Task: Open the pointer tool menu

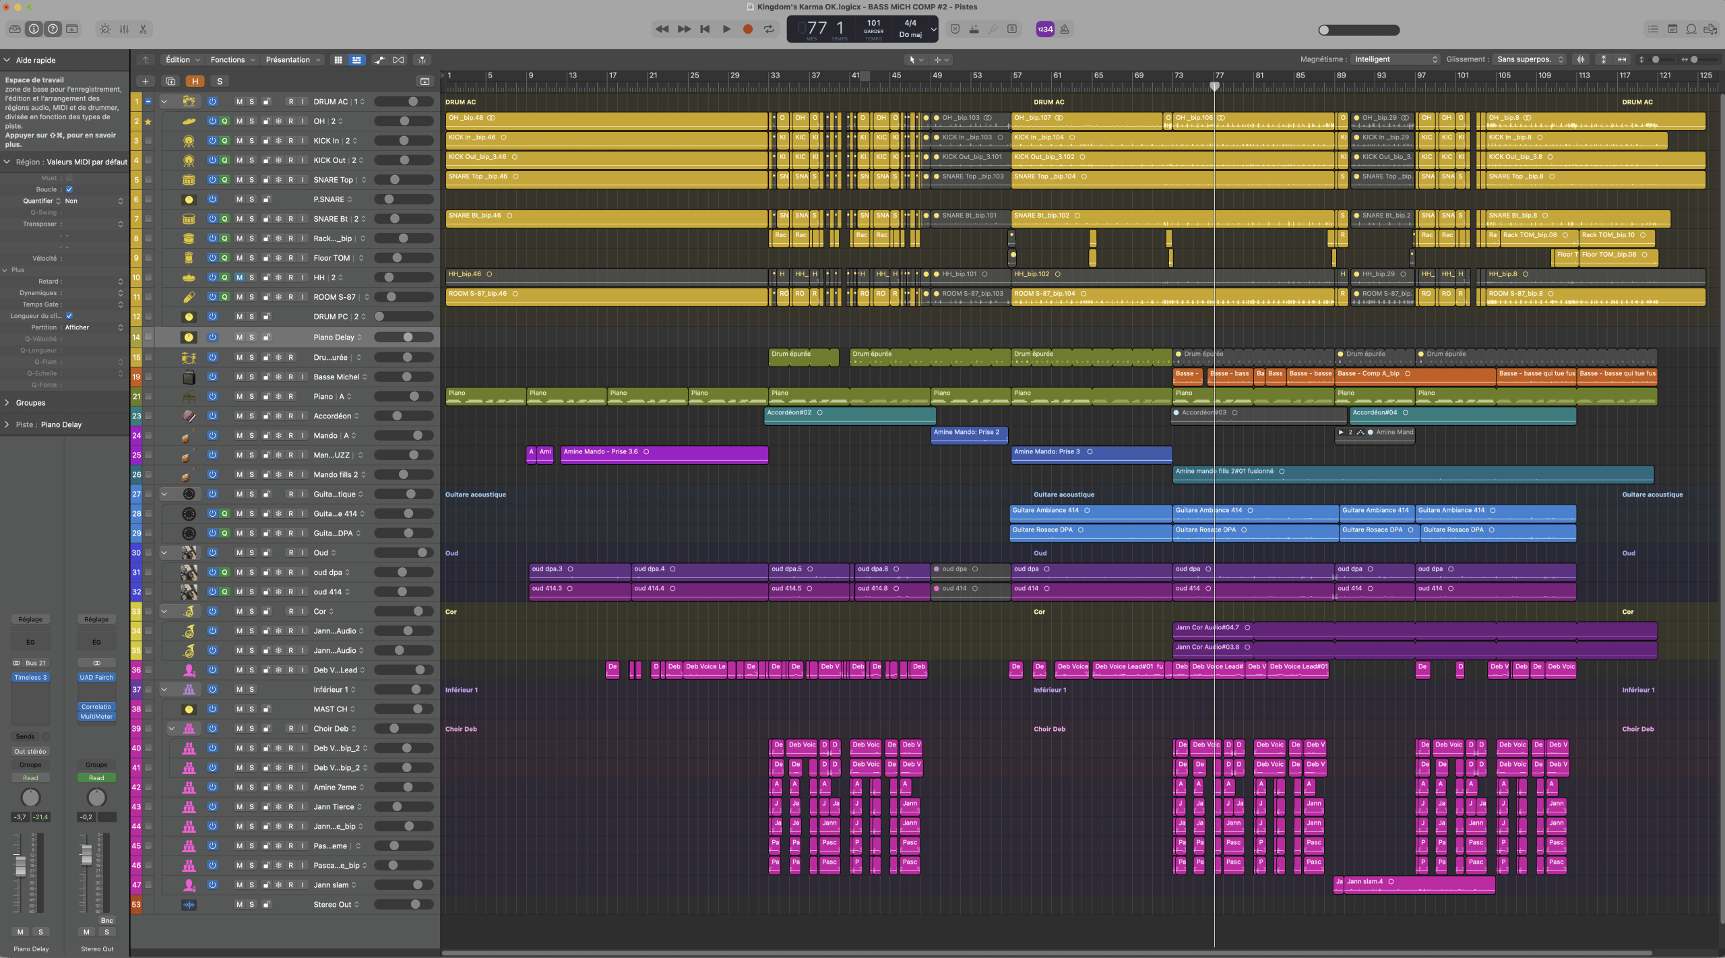Action: click(916, 60)
